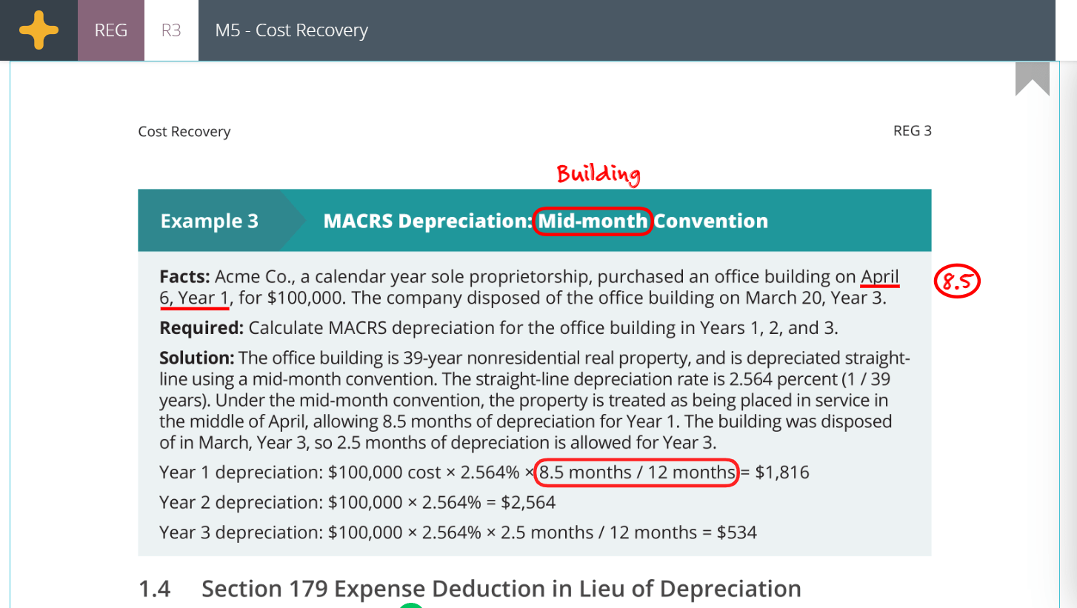Select the R3 breadcrumb tab
The width and height of the screenshot is (1077, 608).
pyautogui.click(x=172, y=30)
